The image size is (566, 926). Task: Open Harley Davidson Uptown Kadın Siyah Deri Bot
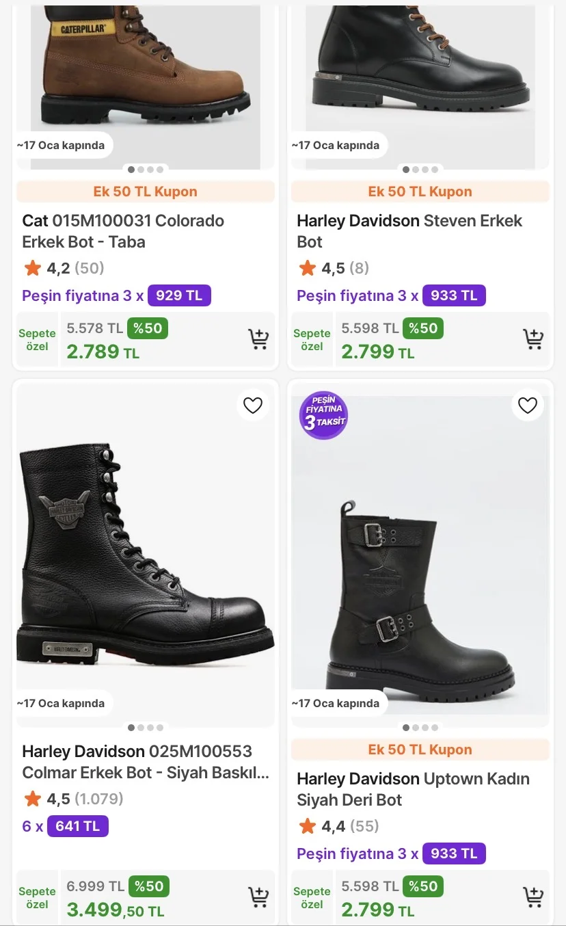pyautogui.click(x=413, y=789)
